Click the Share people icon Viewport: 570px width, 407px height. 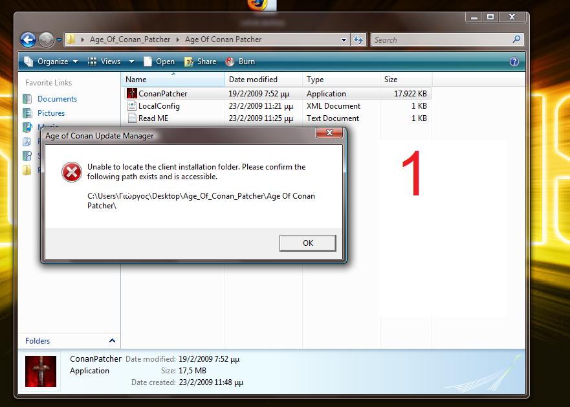tap(189, 62)
